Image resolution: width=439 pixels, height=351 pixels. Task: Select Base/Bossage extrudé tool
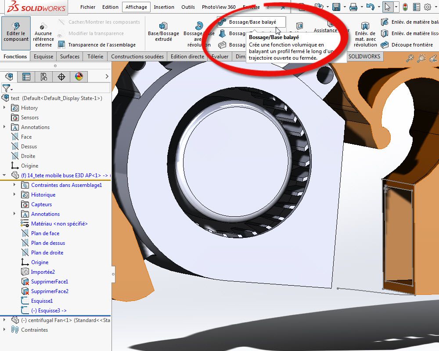pyautogui.click(x=163, y=32)
